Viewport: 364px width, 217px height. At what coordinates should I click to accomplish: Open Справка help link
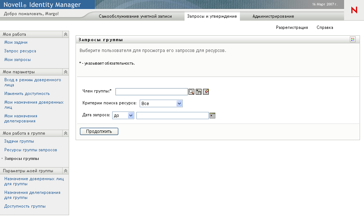coord(325,27)
